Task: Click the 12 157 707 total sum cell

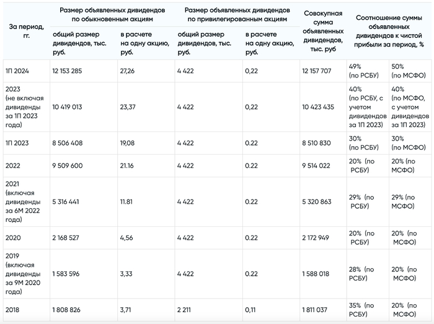Action: pyautogui.click(x=317, y=71)
